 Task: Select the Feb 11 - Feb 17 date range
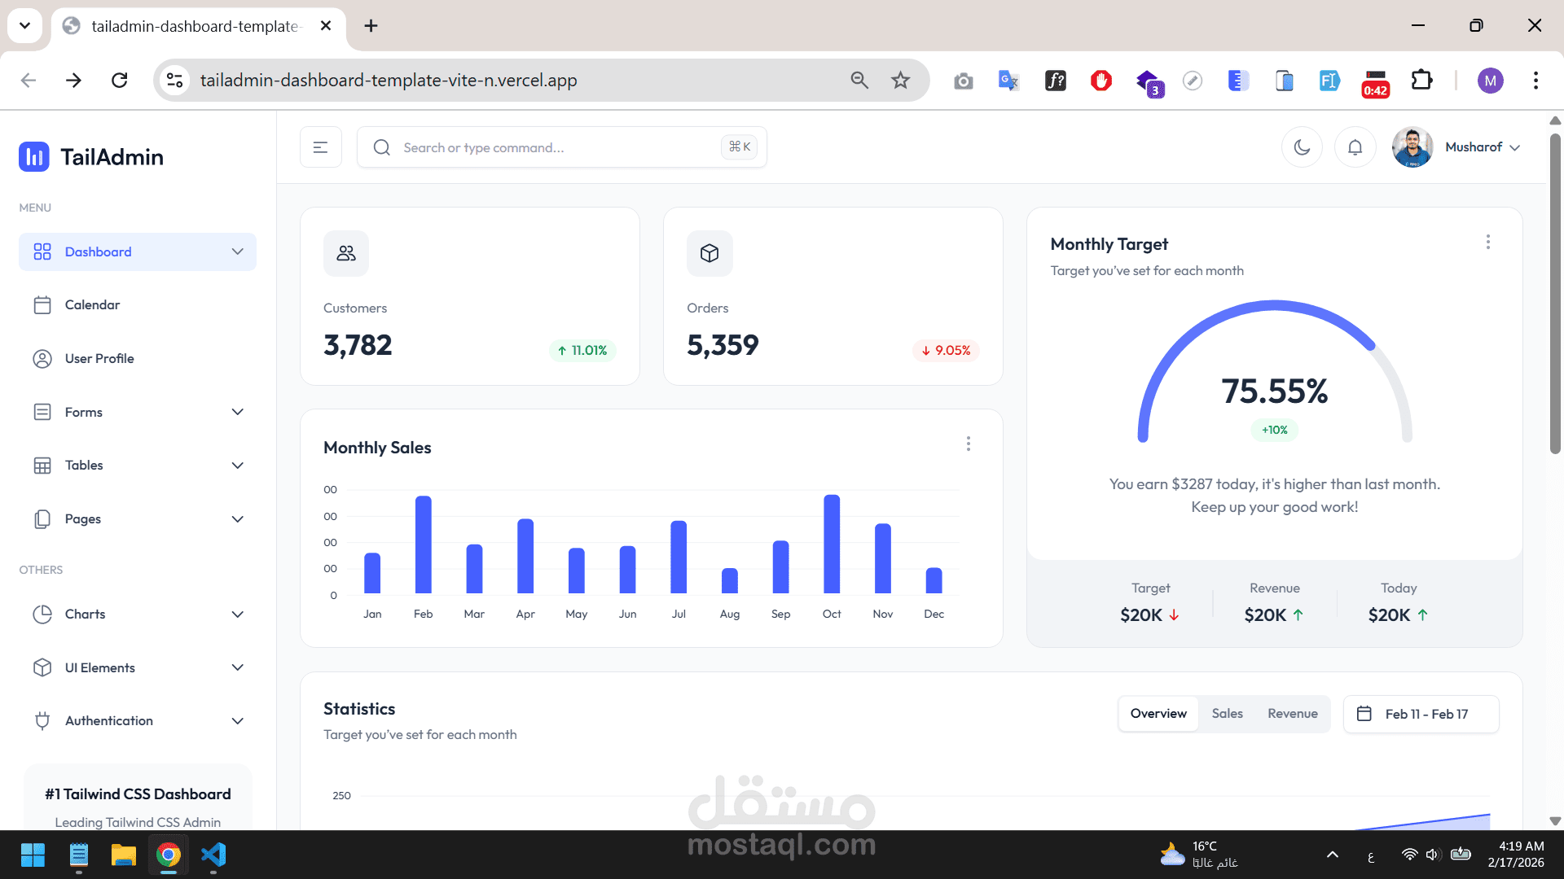(1426, 714)
